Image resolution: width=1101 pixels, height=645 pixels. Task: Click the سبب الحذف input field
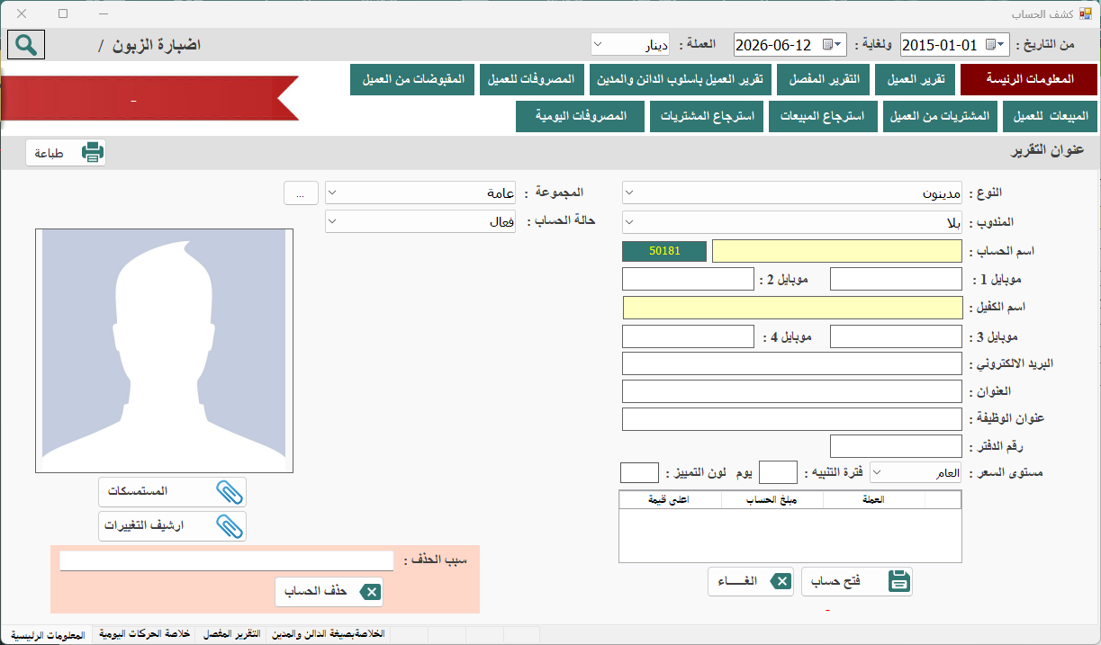[227, 560]
